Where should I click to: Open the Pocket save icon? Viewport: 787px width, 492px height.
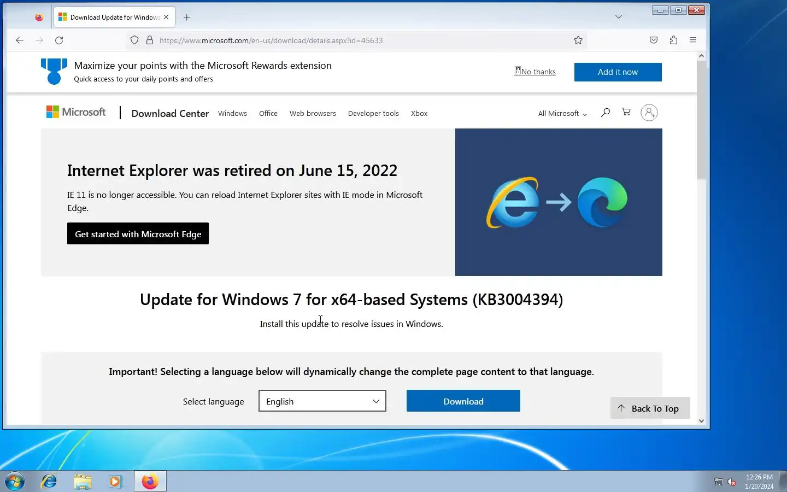click(654, 40)
